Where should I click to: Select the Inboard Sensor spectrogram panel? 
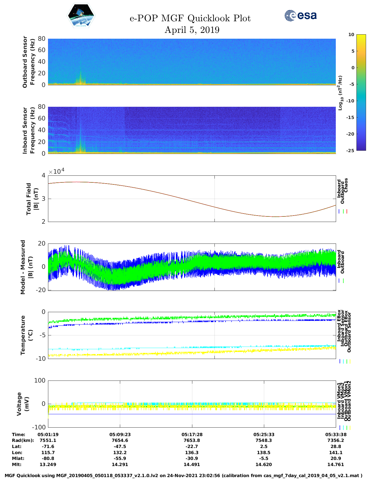click(192, 130)
